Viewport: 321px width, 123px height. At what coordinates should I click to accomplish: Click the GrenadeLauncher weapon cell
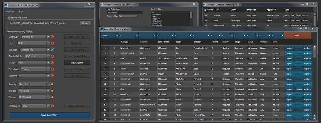[x=147, y=105]
